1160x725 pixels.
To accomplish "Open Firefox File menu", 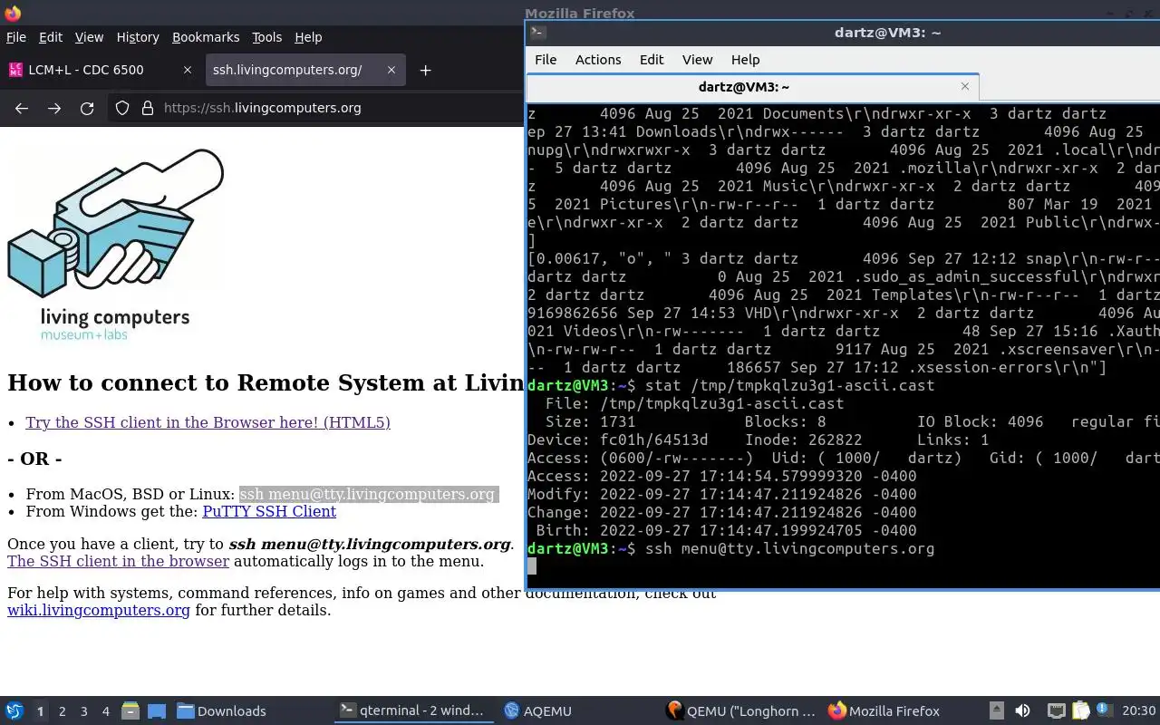I will click(x=16, y=37).
